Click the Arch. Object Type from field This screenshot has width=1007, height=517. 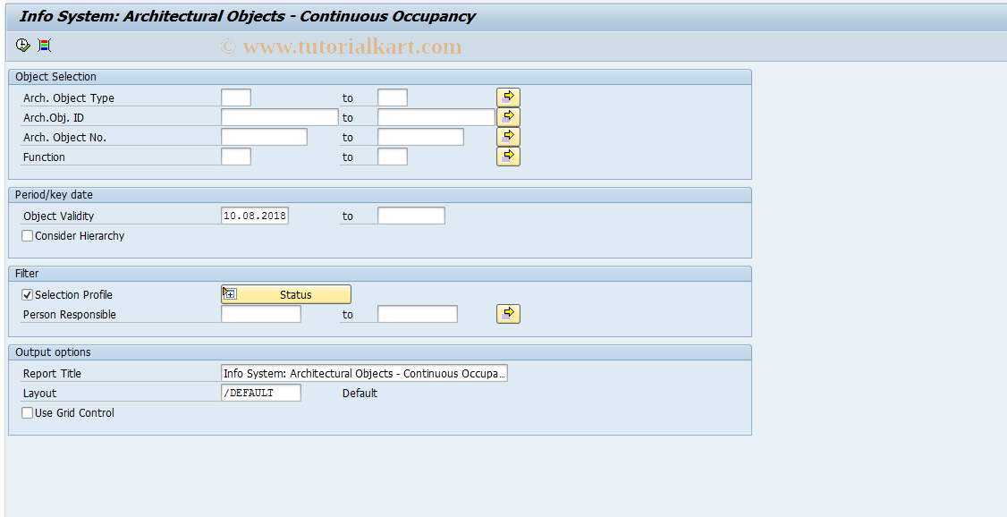(x=236, y=97)
